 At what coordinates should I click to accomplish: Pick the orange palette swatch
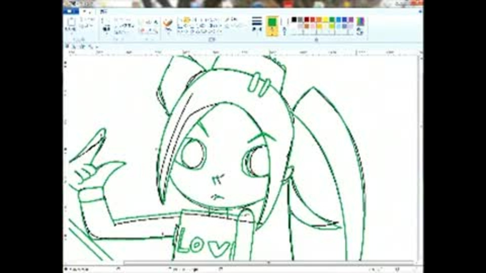pos(319,20)
